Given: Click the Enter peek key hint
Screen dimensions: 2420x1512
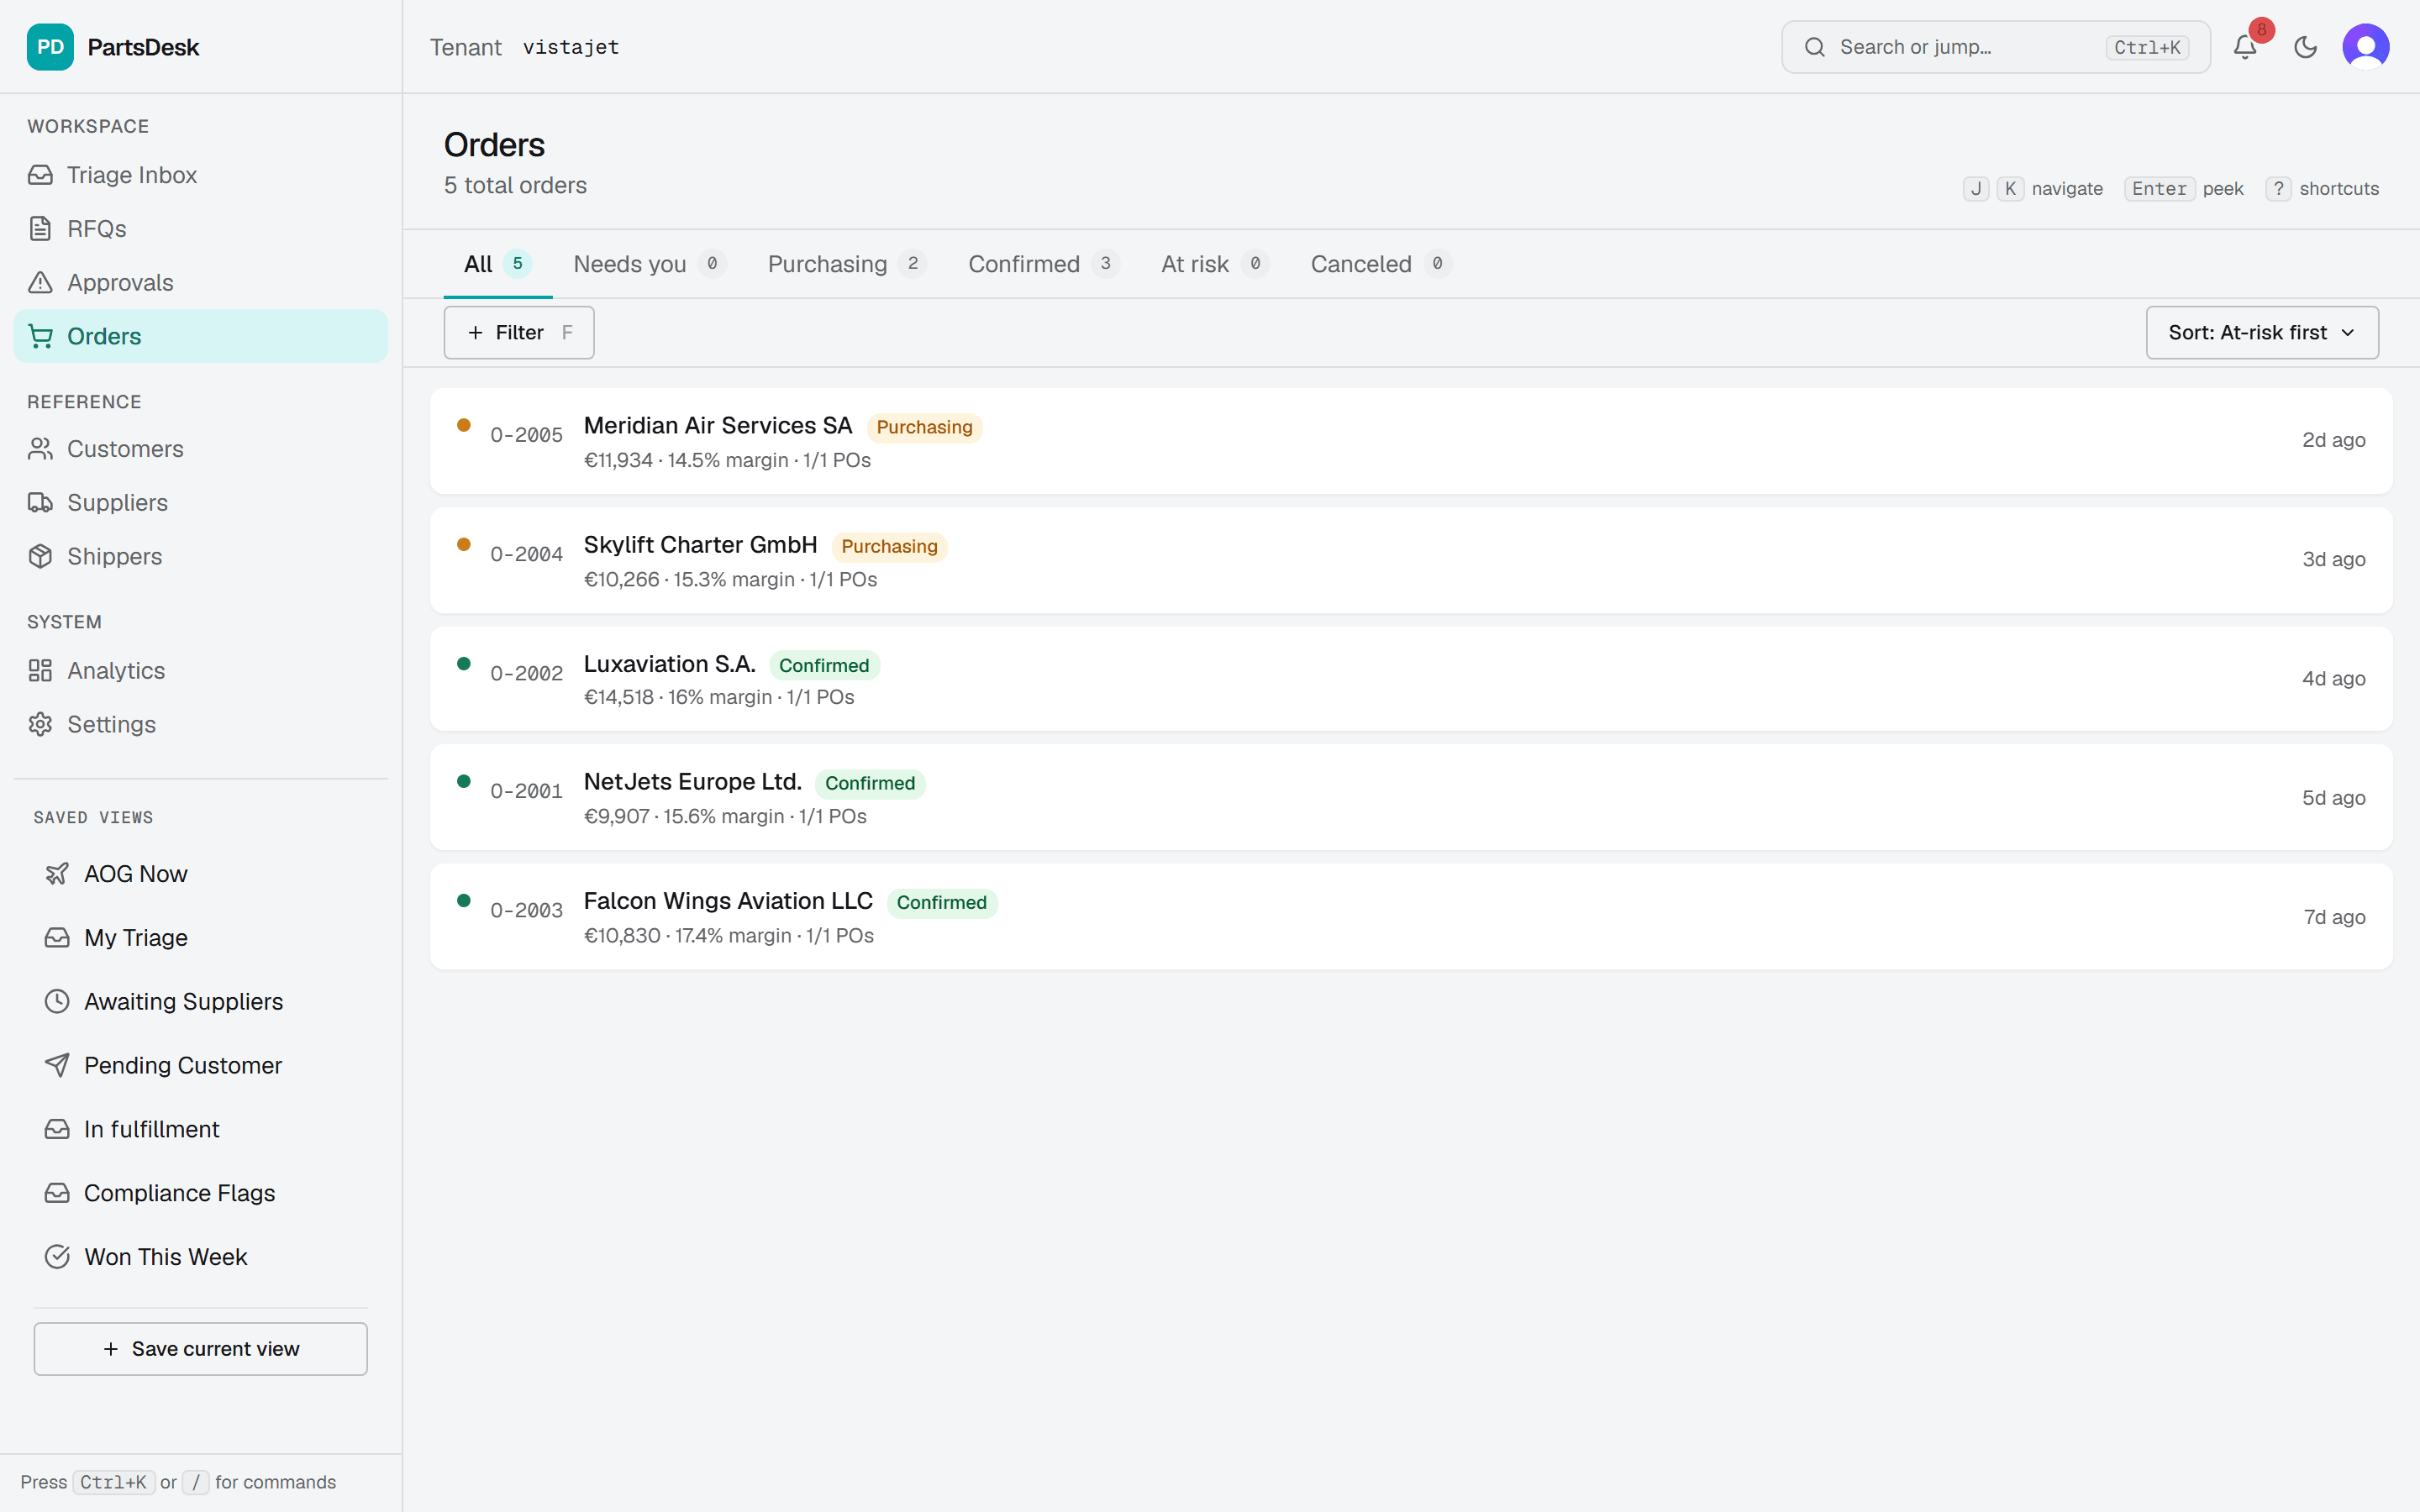Looking at the screenshot, I should tap(2159, 189).
